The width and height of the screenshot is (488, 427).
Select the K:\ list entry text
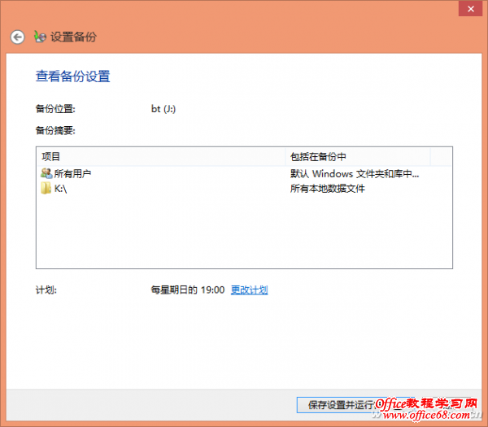click(x=61, y=189)
